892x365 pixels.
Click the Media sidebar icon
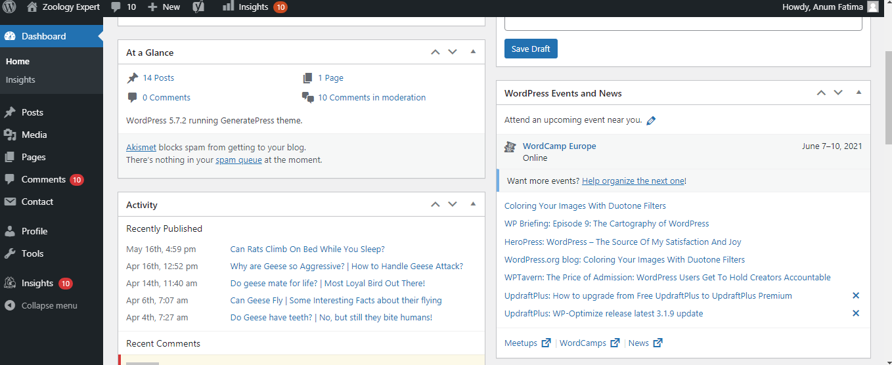point(10,135)
